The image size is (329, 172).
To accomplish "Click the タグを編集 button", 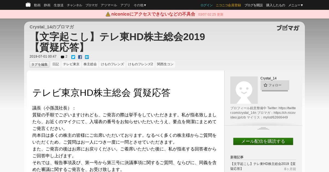I will click(x=39, y=64).
